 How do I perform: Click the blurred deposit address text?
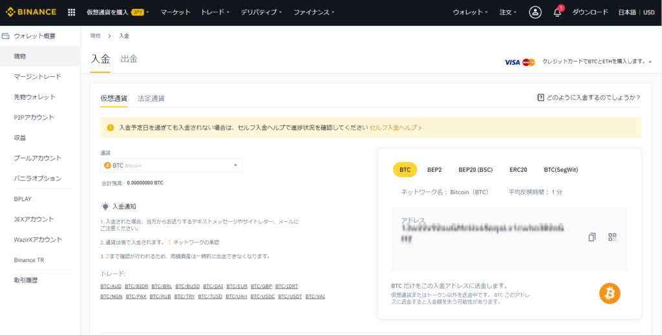pyautogui.click(x=482, y=233)
